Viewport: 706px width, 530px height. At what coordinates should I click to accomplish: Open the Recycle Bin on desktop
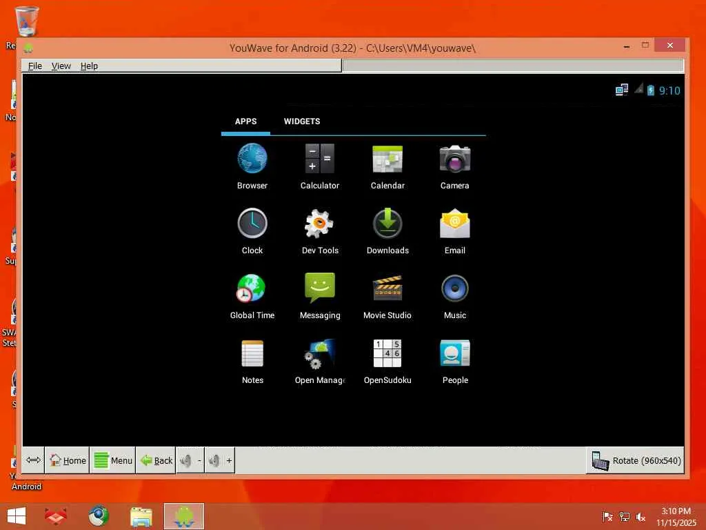point(26,23)
